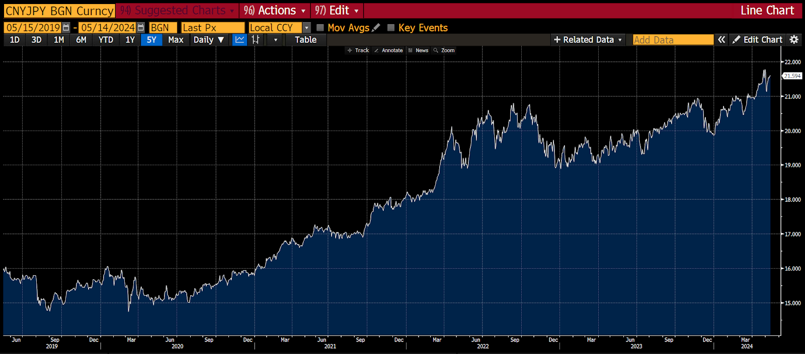Click the Last Px field
This screenshot has width=805, height=354.
pos(213,28)
